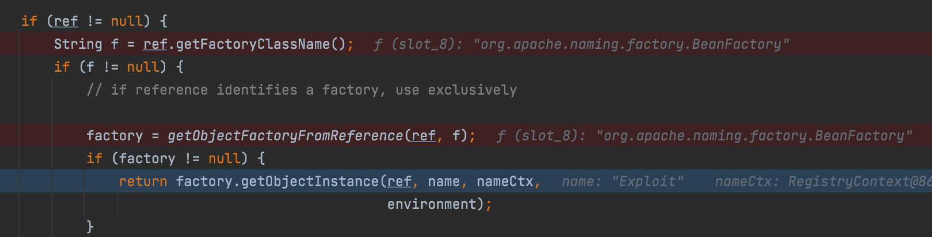The width and height of the screenshot is (932, 237).
Task: Click the ref argument in getObjectFactoryFromReference call
Action: [x=423, y=136]
